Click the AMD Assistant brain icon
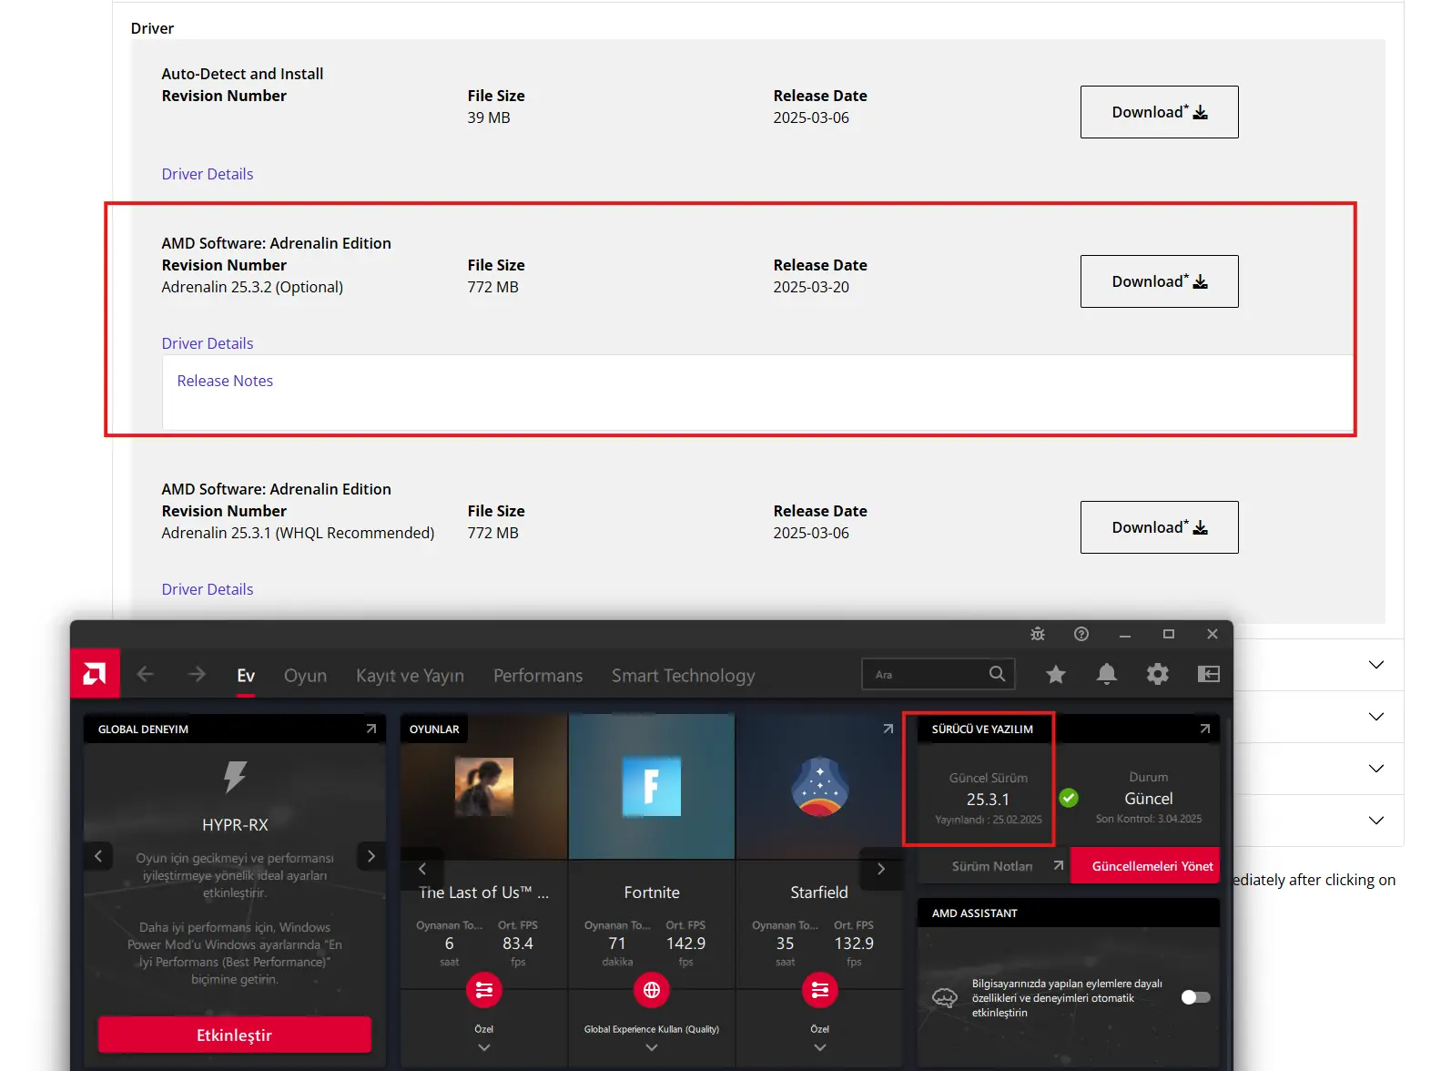Viewport: 1441px width, 1071px height. [945, 998]
